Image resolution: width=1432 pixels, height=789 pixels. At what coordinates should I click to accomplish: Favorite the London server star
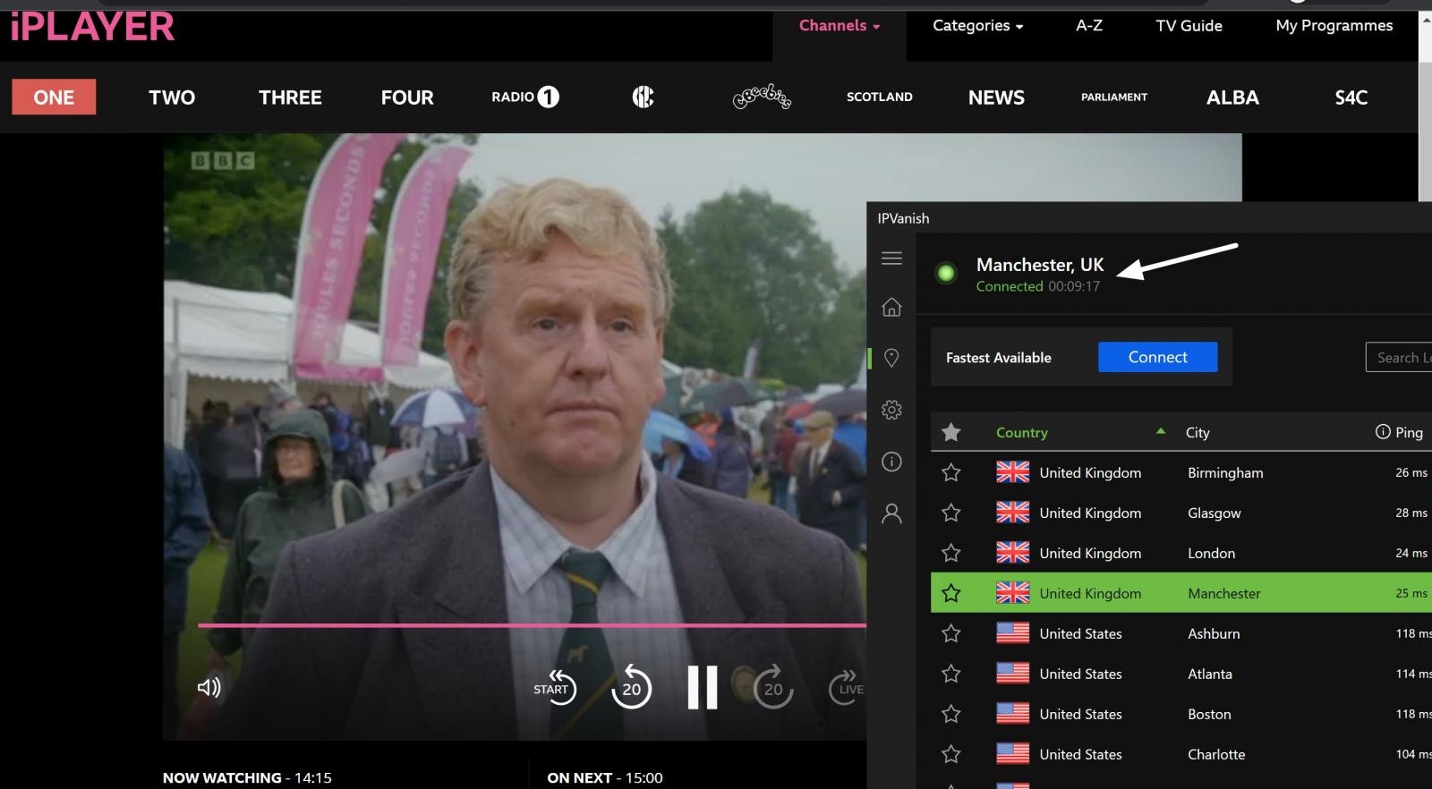pos(951,553)
